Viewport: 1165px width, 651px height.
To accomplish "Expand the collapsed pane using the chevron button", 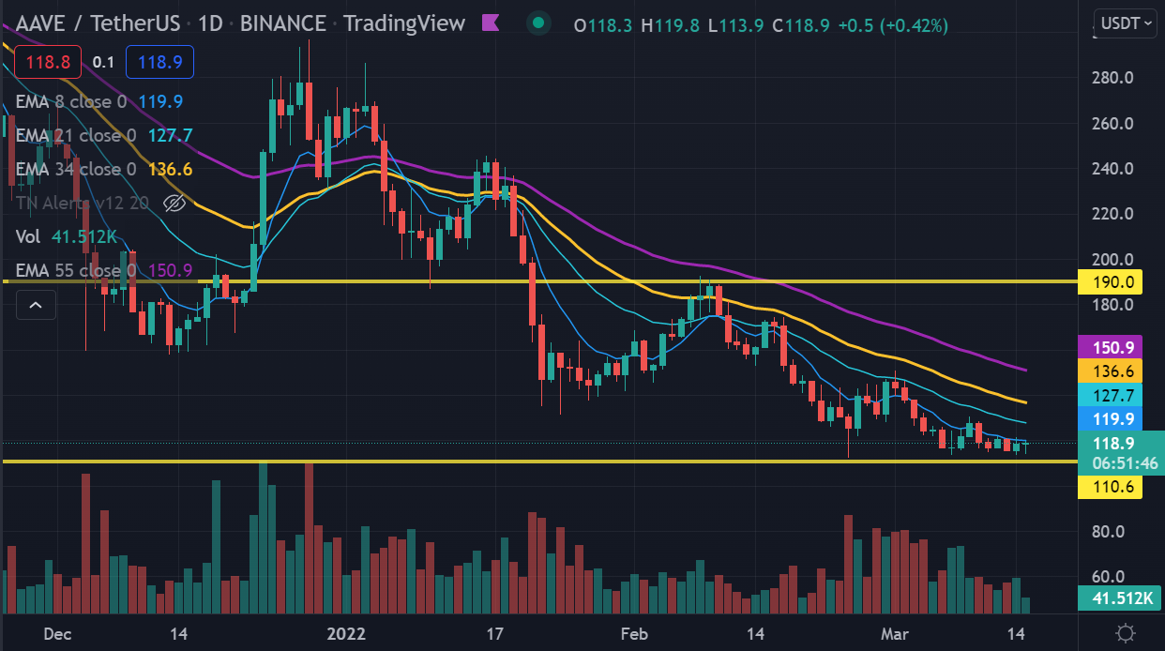I will point(36,304).
